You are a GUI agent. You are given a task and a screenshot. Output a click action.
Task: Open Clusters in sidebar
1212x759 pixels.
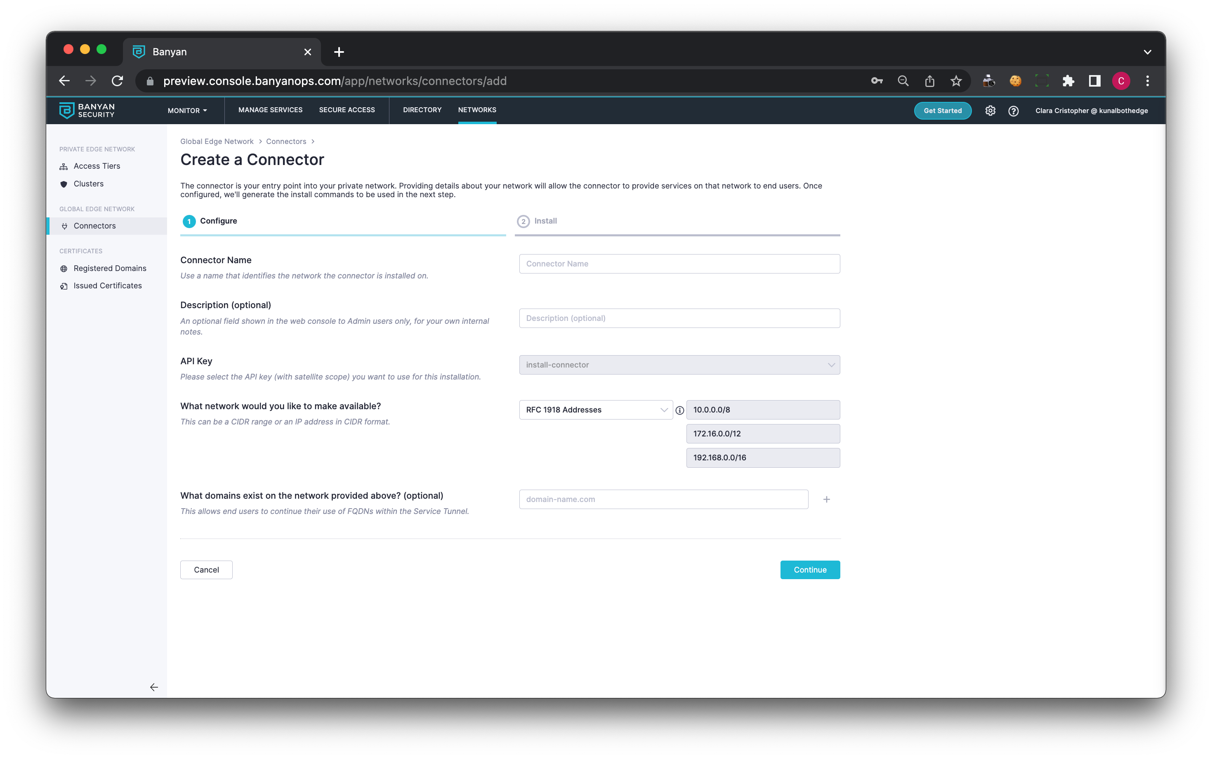[88, 184]
